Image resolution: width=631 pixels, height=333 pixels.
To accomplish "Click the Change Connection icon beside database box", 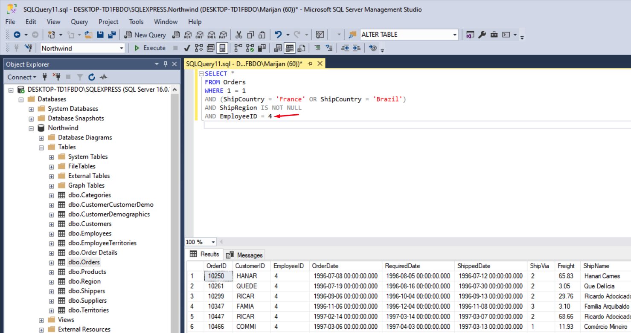I will click(29, 48).
